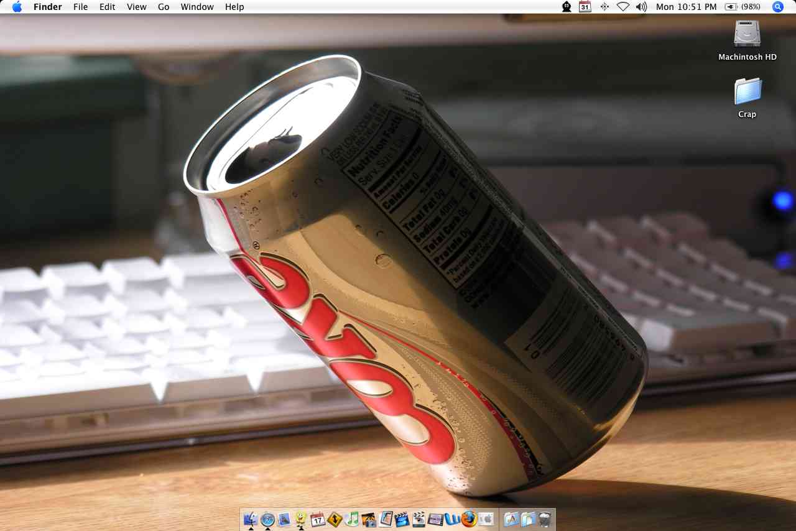Open the View menu
Viewport: 796px width, 531px height.
(x=136, y=7)
